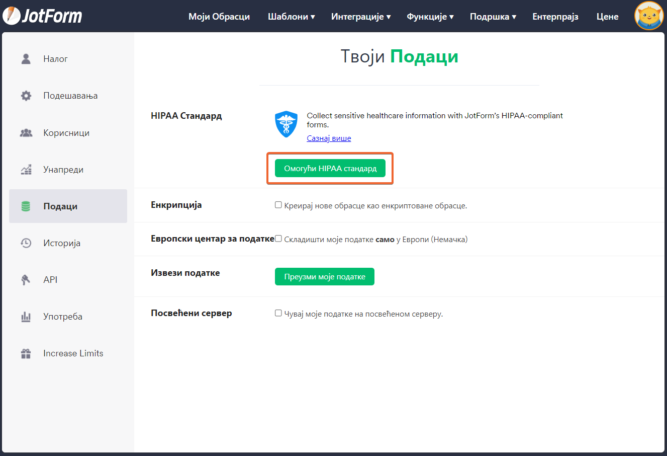667x456 pixels.
Task: Open Употреба usage section
Action: click(x=68, y=317)
